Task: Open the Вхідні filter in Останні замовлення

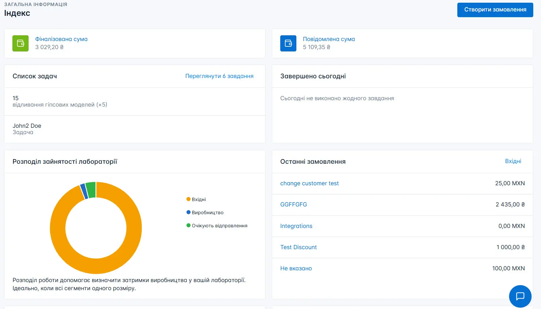Action: tap(513, 161)
